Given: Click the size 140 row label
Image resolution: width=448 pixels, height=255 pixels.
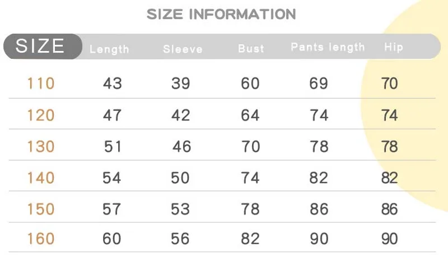Looking at the screenshot, I should pos(41,178).
